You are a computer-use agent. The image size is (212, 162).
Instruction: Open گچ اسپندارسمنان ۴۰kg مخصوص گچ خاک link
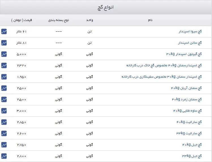click(164, 65)
